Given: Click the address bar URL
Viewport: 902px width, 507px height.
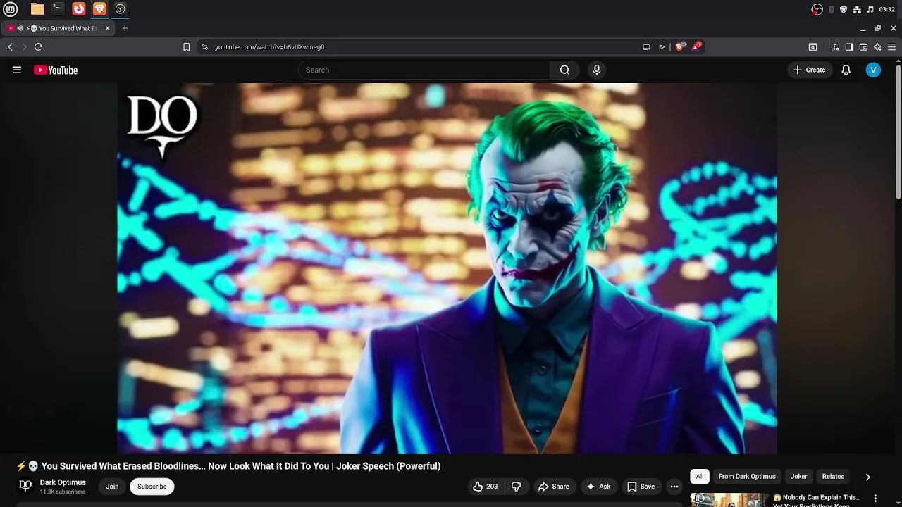Looking at the screenshot, I should 269,46.
